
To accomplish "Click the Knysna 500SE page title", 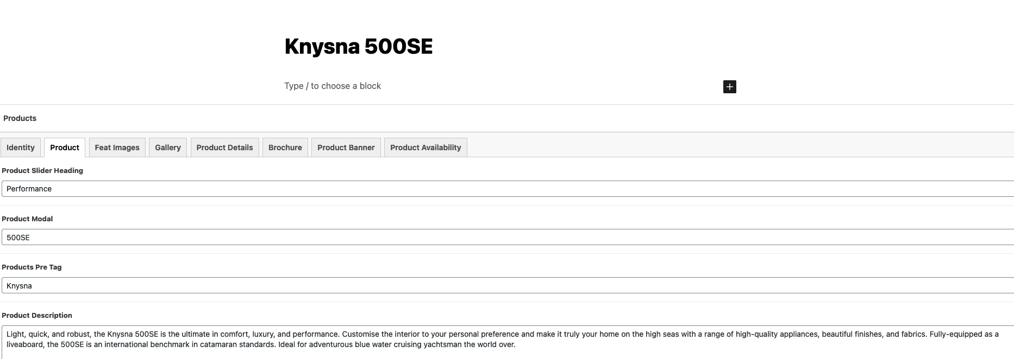I will click(x=359, y=47).
